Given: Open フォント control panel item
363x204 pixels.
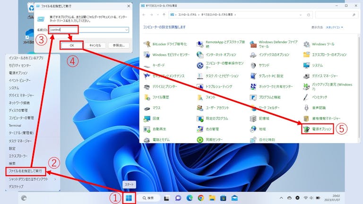Looking at the screenshot, I should tap(206, 97).
